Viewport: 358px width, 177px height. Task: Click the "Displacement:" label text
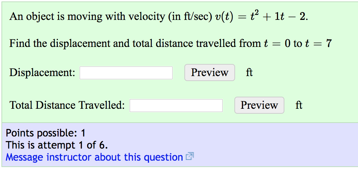coord(42,73)
